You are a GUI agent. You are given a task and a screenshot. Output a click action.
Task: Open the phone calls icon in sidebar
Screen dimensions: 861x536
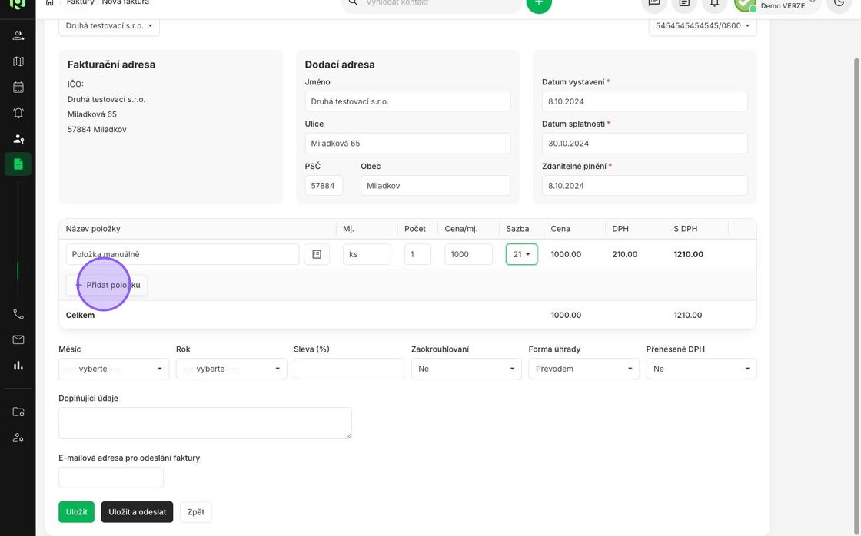point(18,314)
